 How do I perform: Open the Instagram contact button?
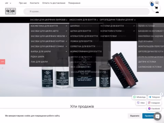(154, 103)
